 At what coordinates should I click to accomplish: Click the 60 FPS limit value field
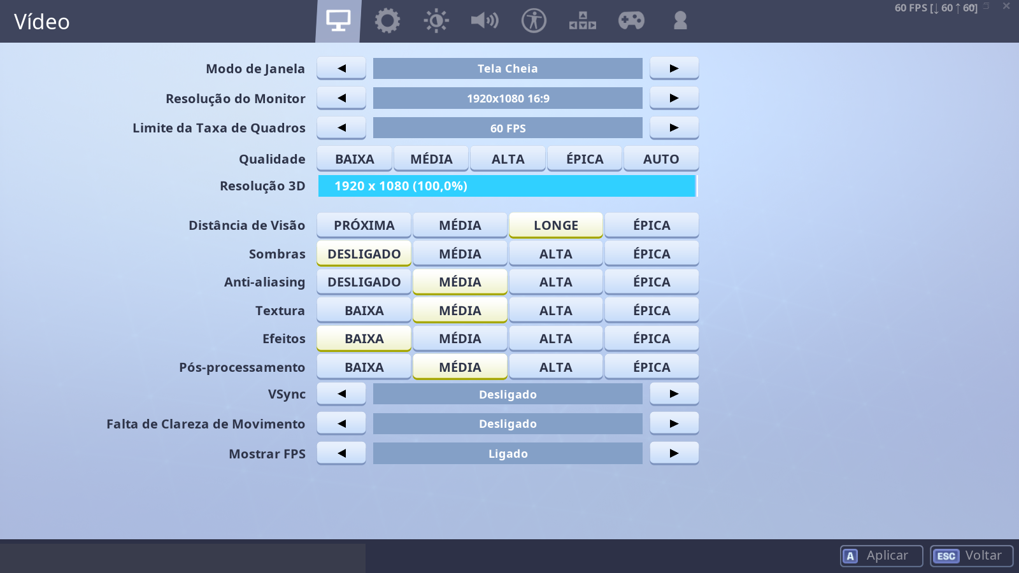click(508, 128)
